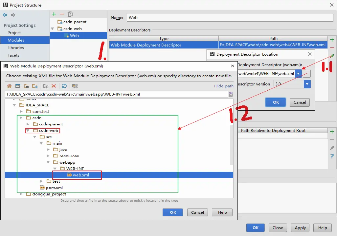The width and height of the screenshot is (337, 236).
Task: Remove the web resource directory
Action: [x=332, y=140]
